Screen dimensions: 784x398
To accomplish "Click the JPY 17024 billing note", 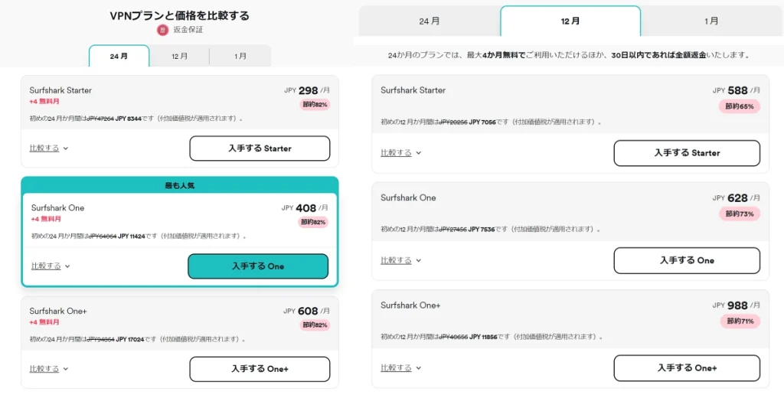I will [x=138, y=340].
